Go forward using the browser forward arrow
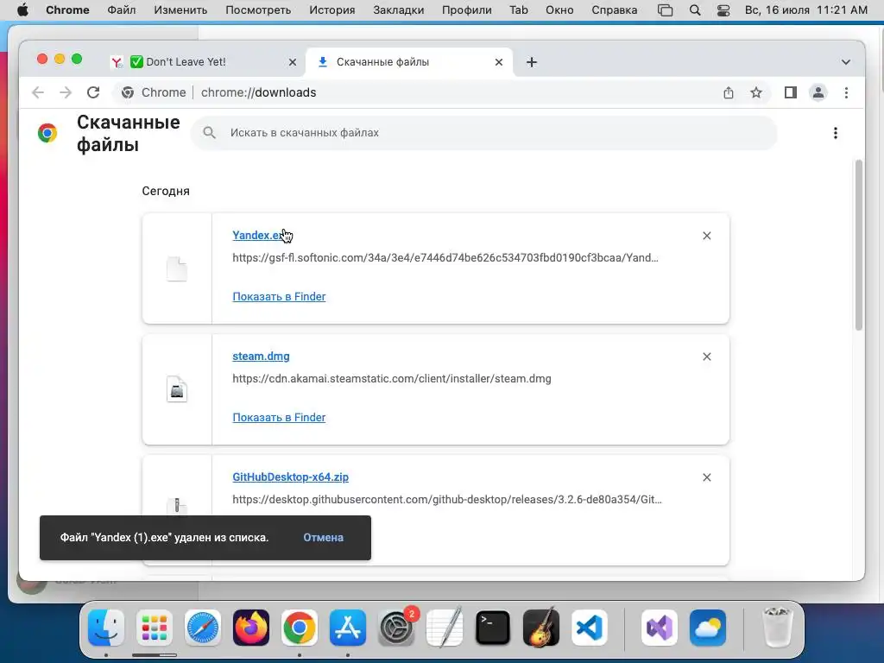Screen dimensions: 884x663 point(66,92)
